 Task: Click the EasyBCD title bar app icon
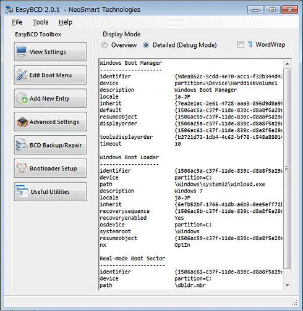(9, 9)
